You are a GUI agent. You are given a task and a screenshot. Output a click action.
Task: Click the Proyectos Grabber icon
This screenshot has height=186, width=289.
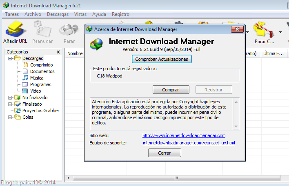[18, 111]
